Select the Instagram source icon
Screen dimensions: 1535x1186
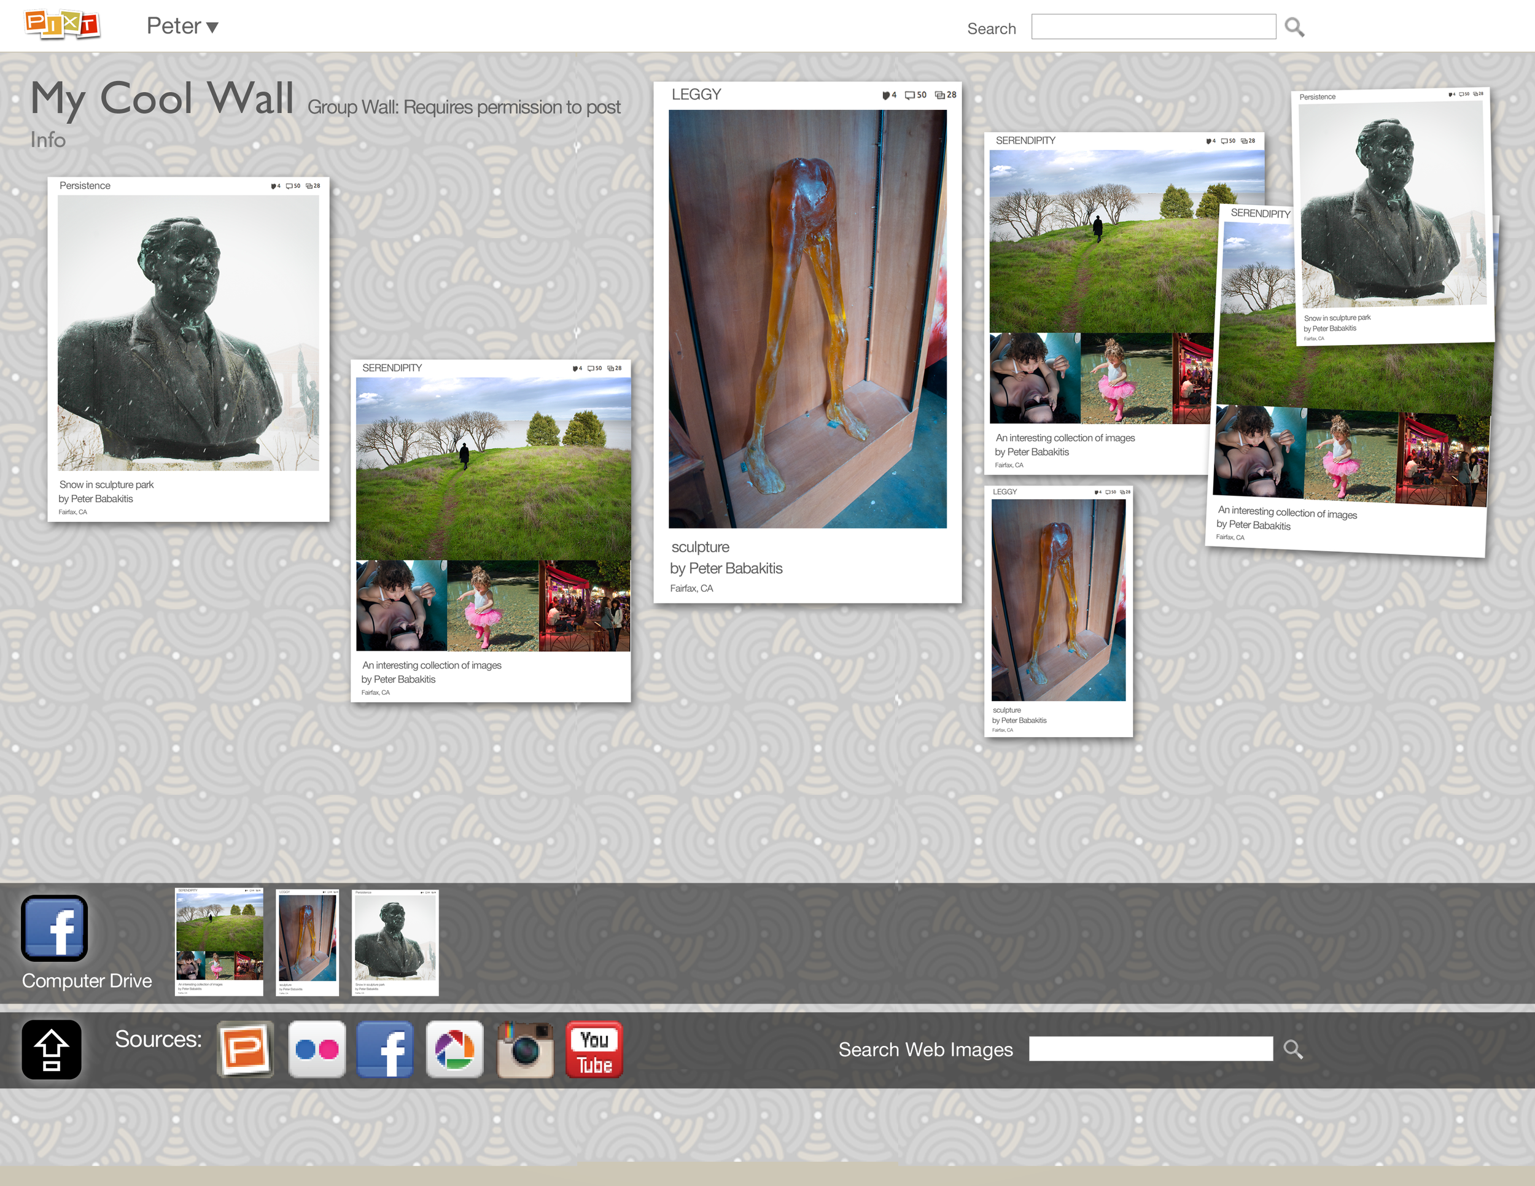[525, 1049]
